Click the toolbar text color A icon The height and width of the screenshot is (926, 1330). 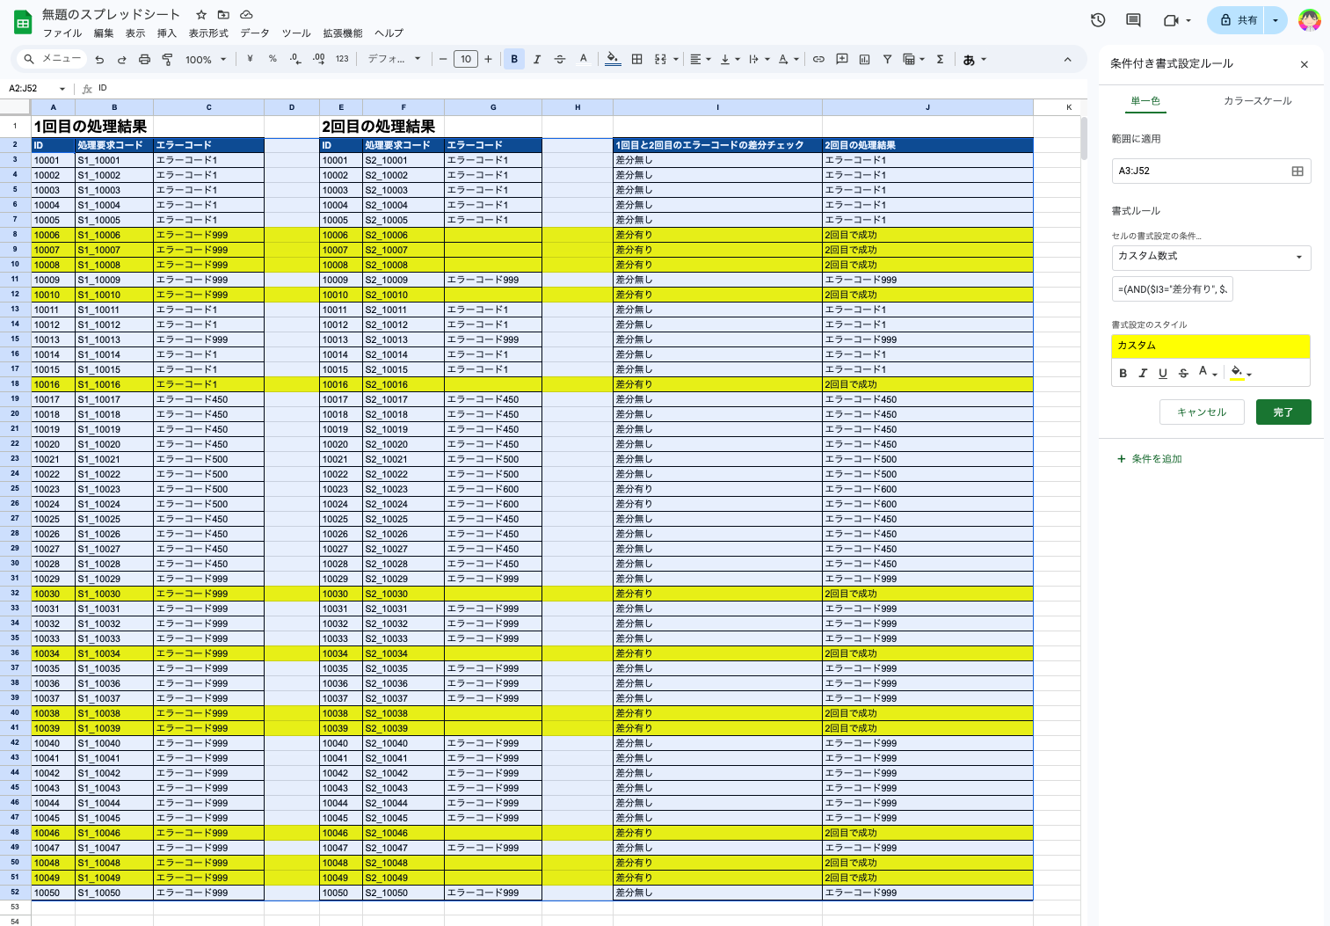point(583,59)
